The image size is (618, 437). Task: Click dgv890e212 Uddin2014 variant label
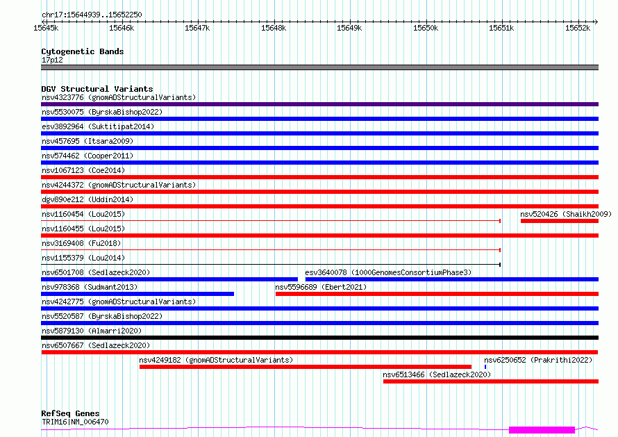(x=87, y=199)
